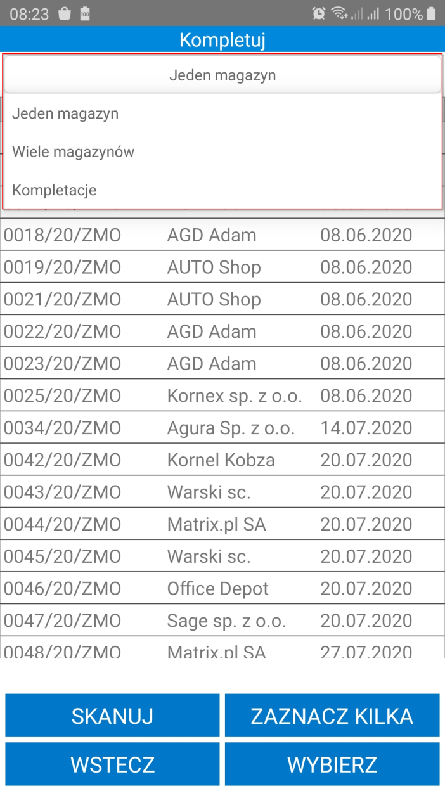
Task: Select the Wiele magazynów option
Action: point(74,152)
